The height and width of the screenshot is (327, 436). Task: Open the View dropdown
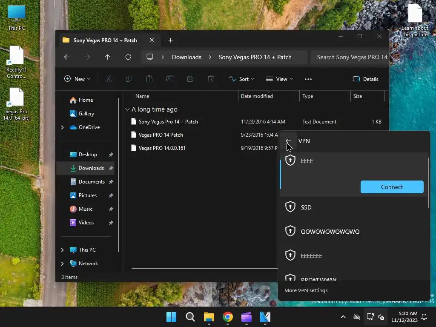(x=279, y=79)
